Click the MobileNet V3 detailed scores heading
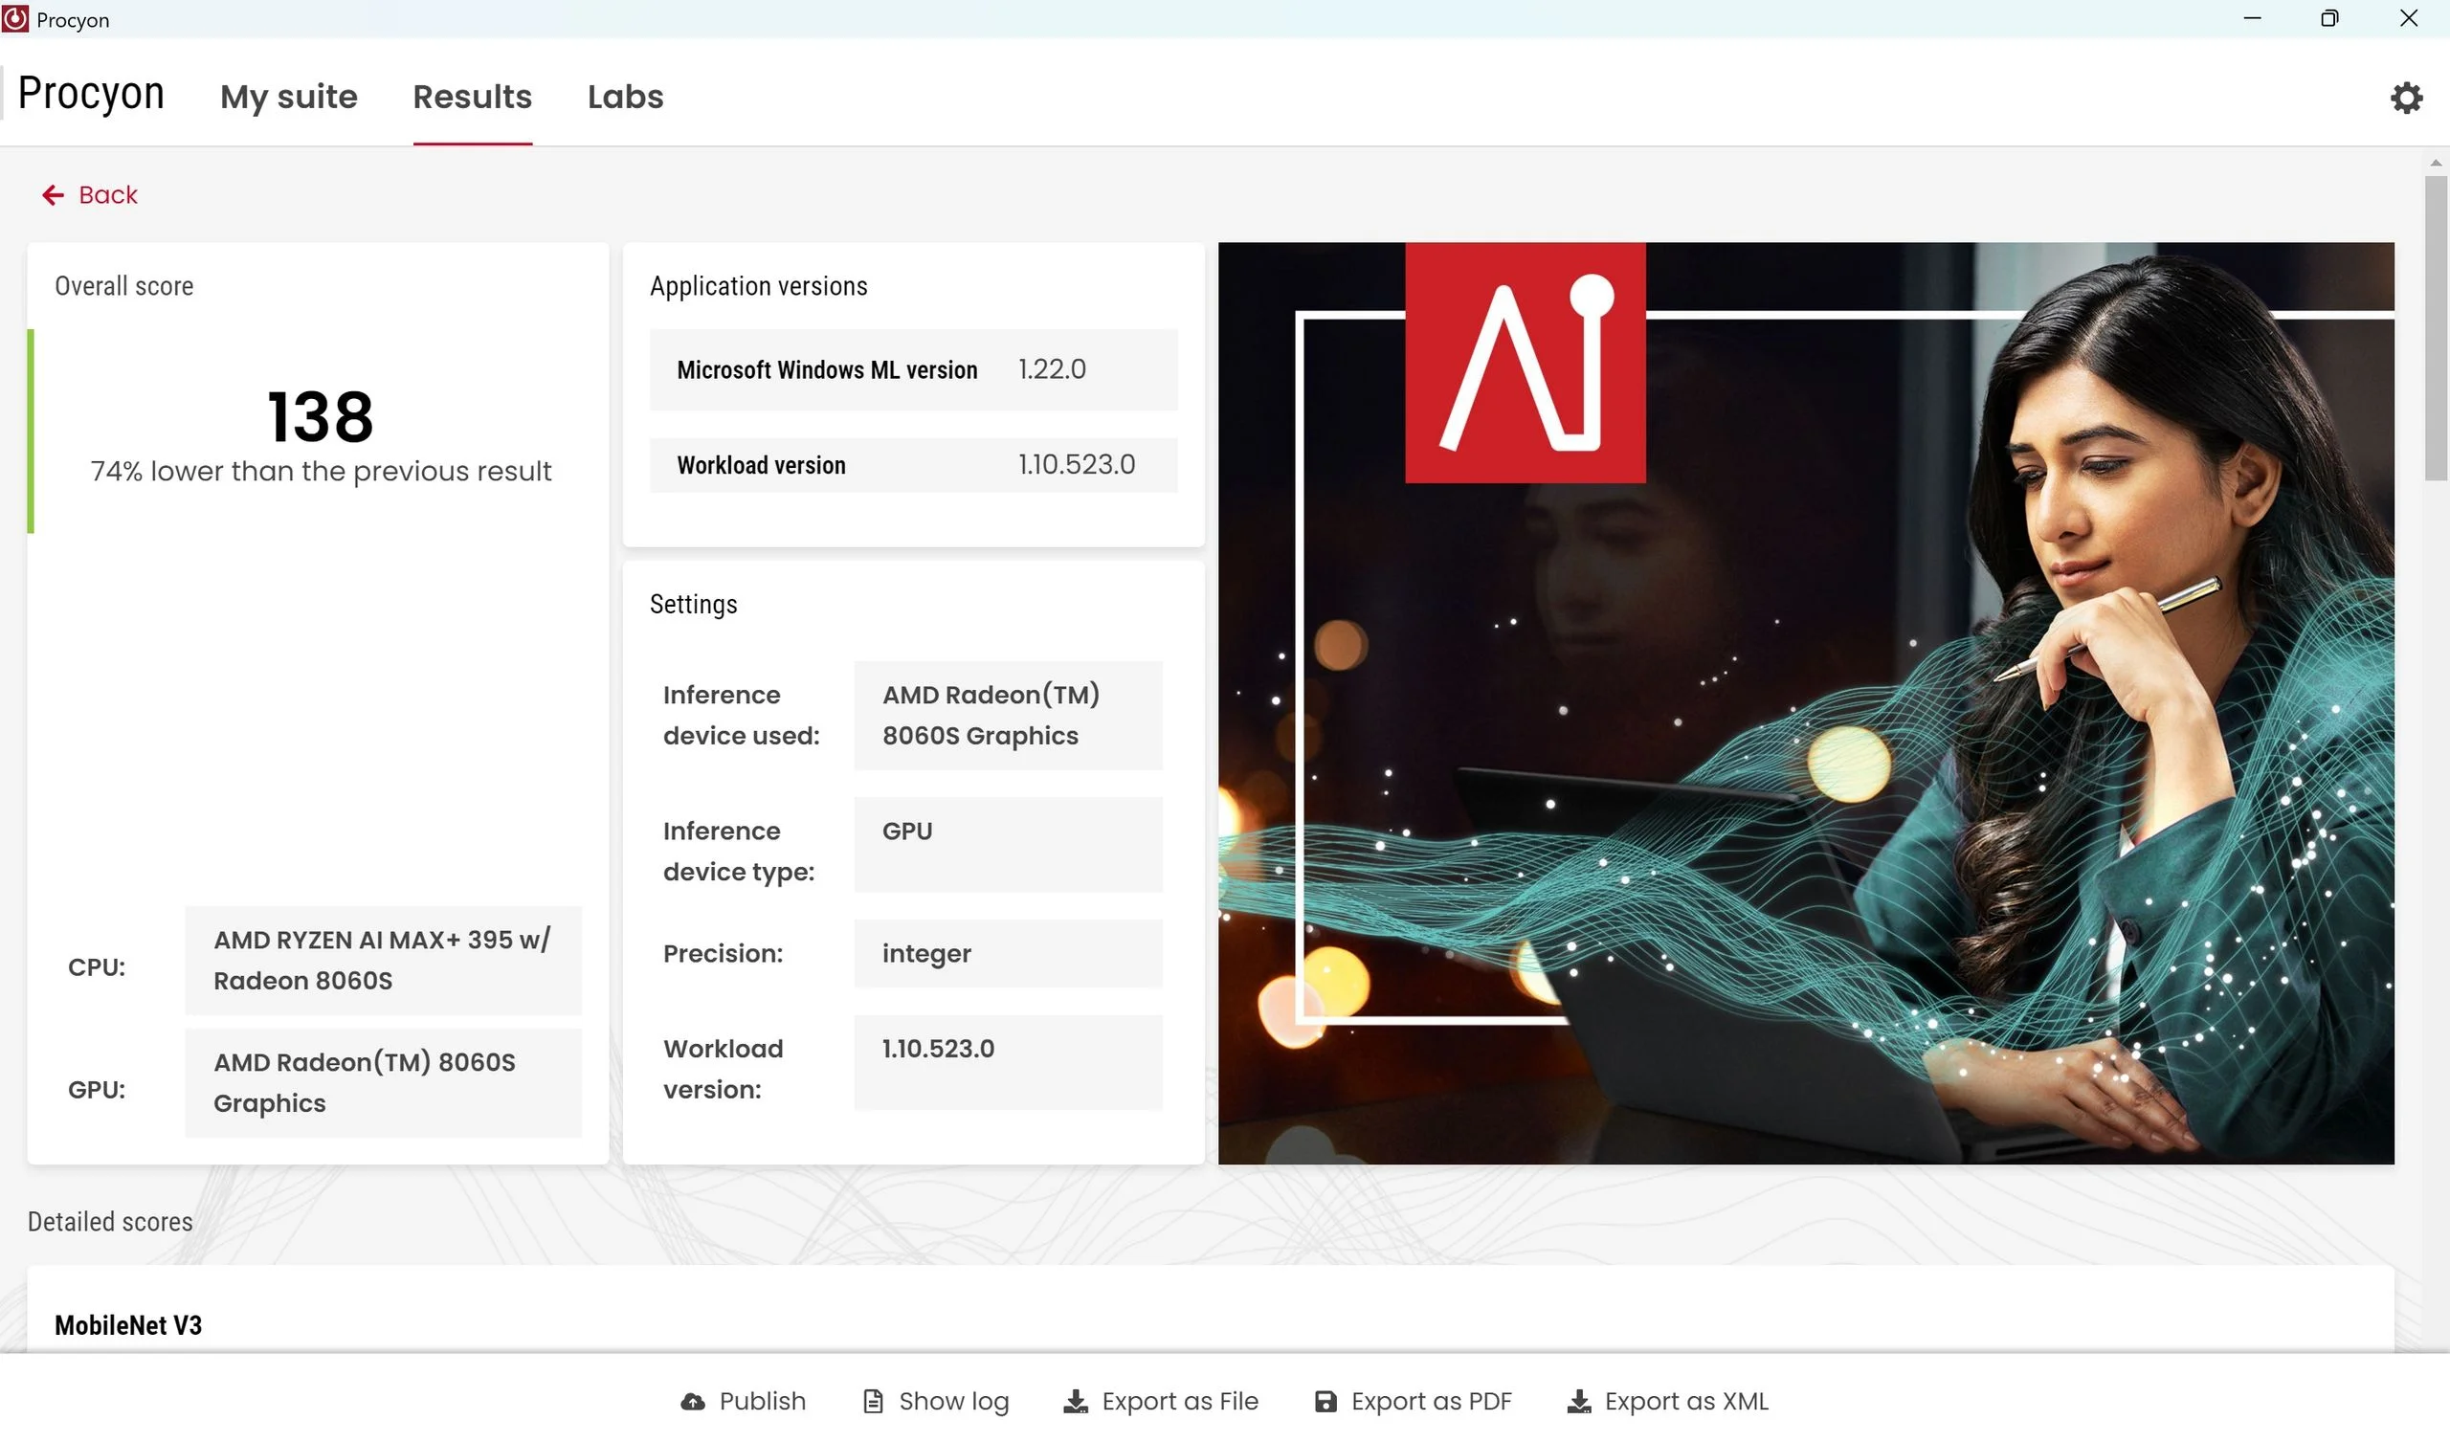 pos(128,1324)
